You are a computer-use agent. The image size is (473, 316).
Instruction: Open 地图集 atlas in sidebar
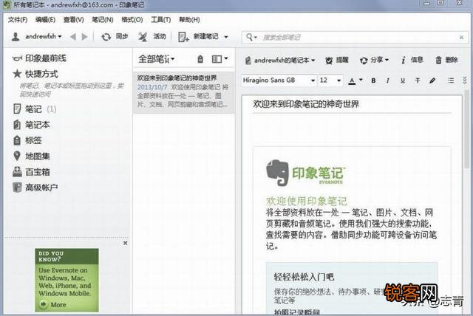32,156
